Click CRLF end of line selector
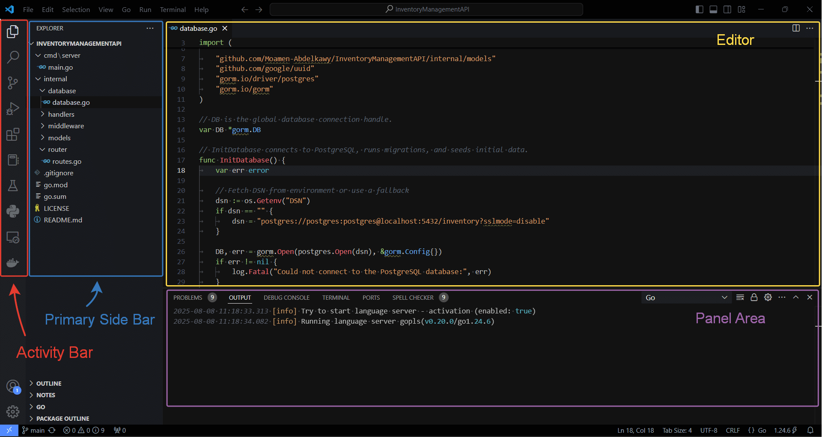This screenshot has height=437, width=822. 733,431
